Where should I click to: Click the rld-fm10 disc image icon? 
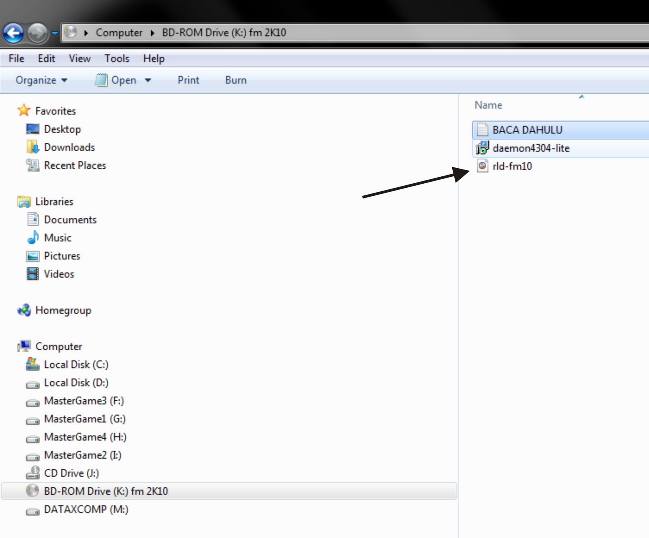[x=482, y=165]
